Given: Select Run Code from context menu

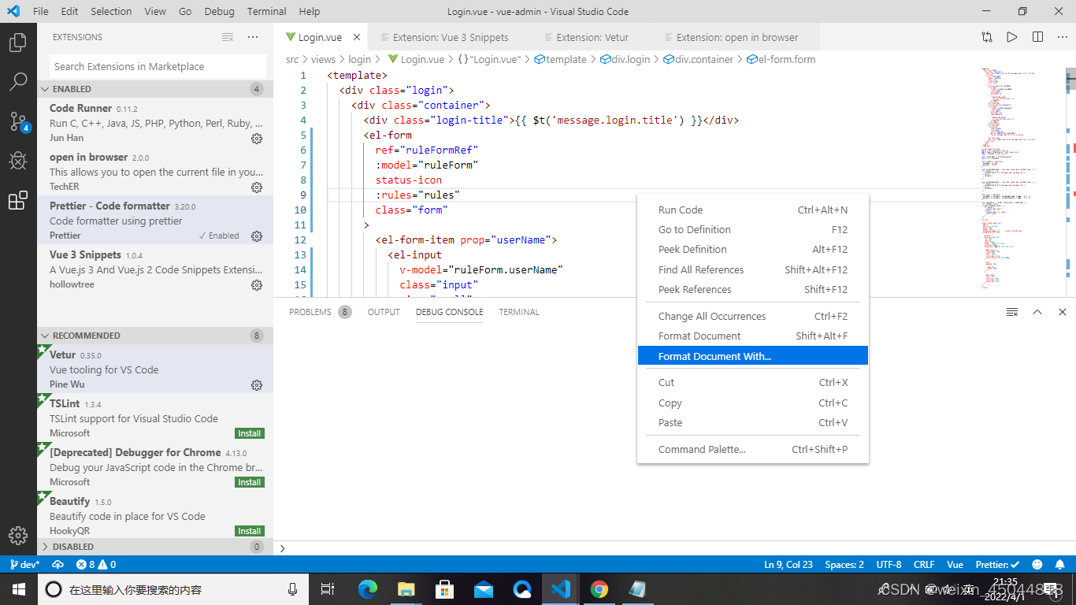Looking at the screenshot, I should click(x=752, y=210).
